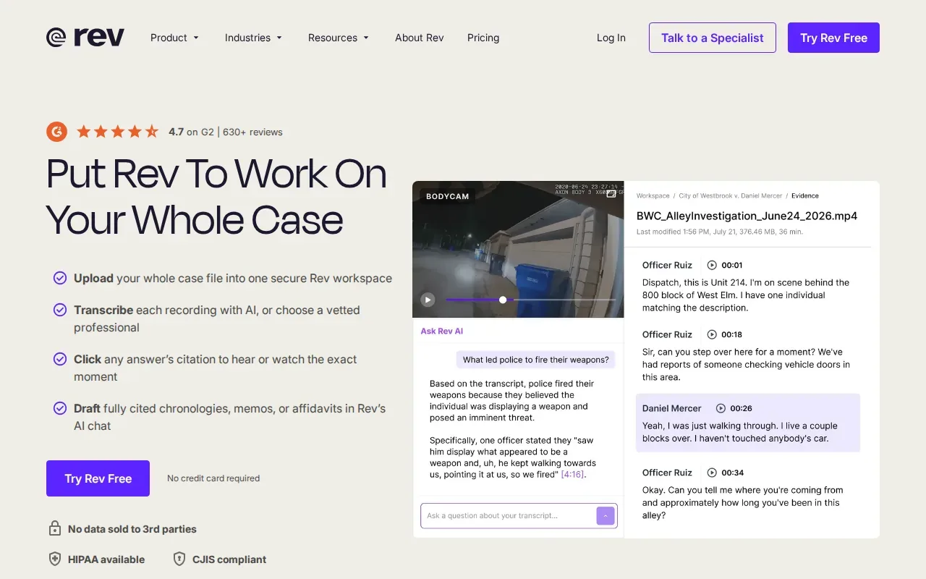Click the checkmark icon beside Draft
926x579 pixels.
pos(60,408)
